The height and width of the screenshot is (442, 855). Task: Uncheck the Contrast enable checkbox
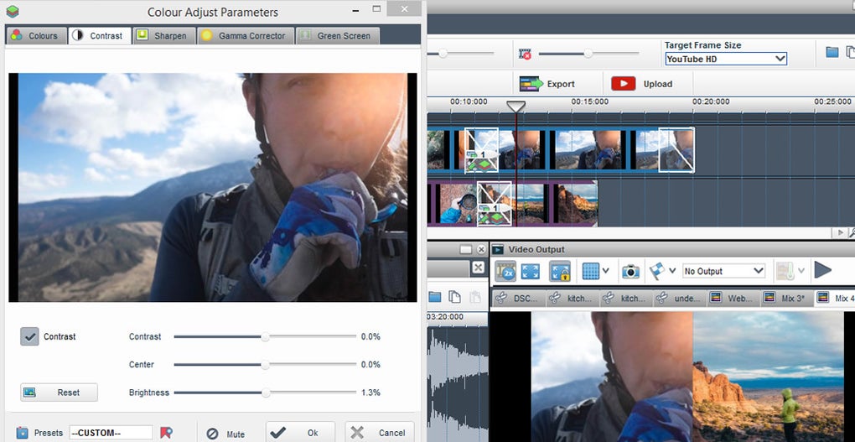[29, 336]
